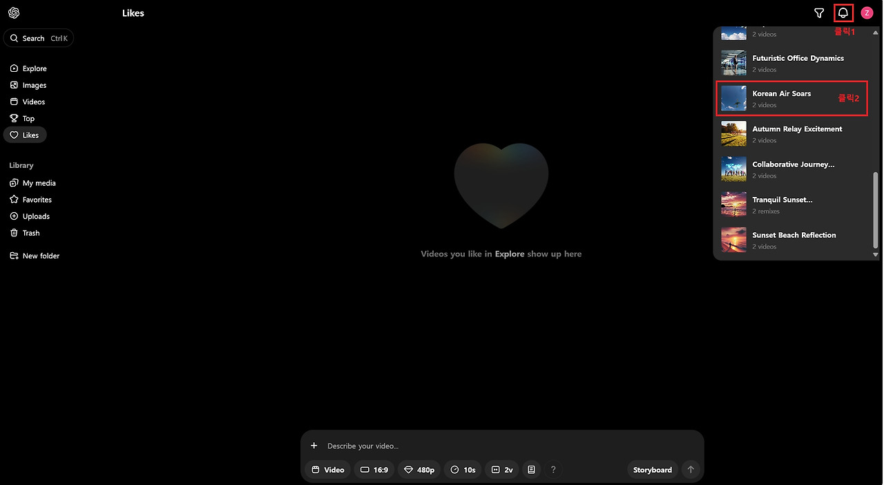Open Autumn Relay Excitement notification
The image size is (884, 485).
[x=793, y=134]
